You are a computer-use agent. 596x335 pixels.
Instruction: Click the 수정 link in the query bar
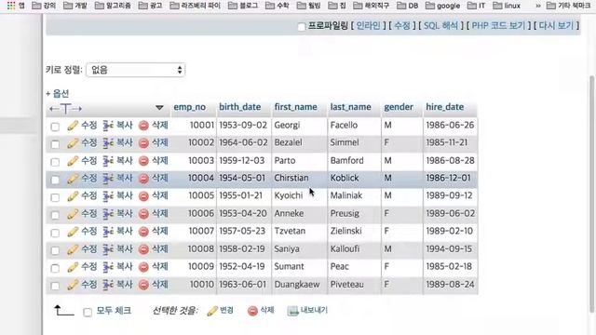click(402, 25)
